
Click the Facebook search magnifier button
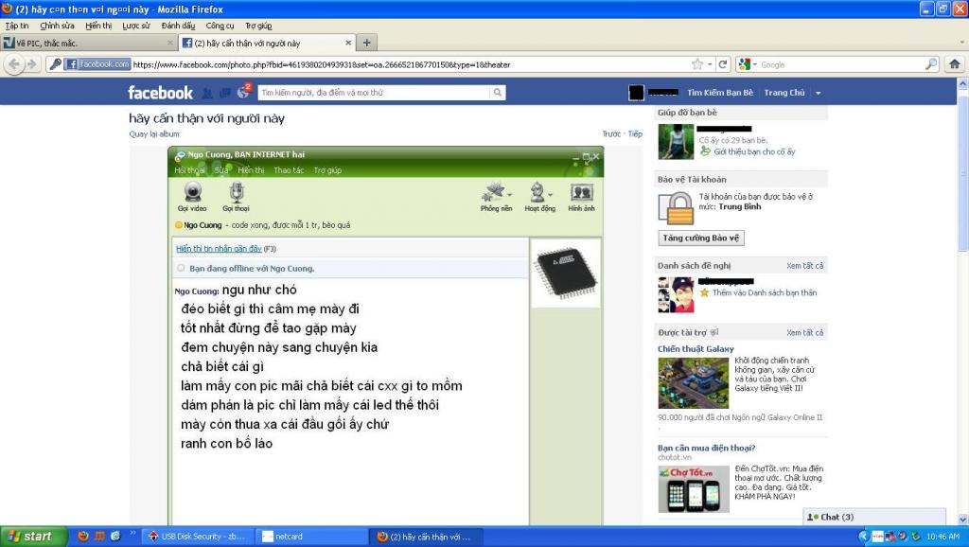498,93
